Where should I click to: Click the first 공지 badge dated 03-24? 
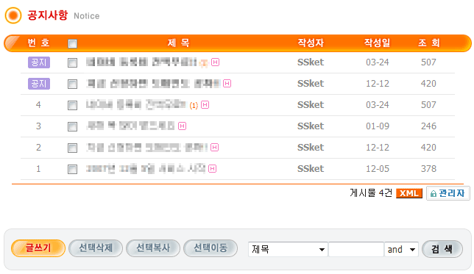tap(39, 62)
